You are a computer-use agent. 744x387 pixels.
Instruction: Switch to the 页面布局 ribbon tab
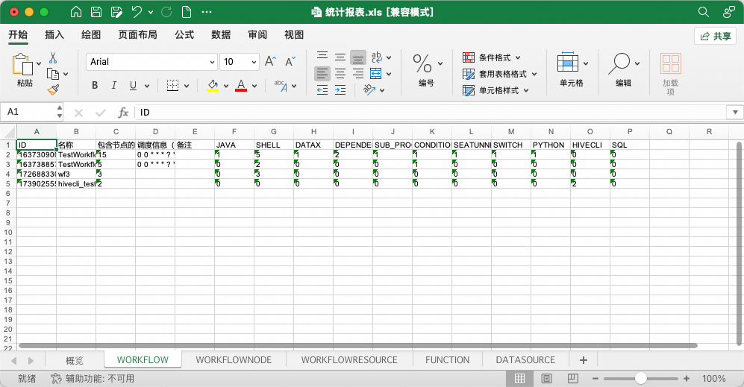pyautogui.click(x=137, y=34)
